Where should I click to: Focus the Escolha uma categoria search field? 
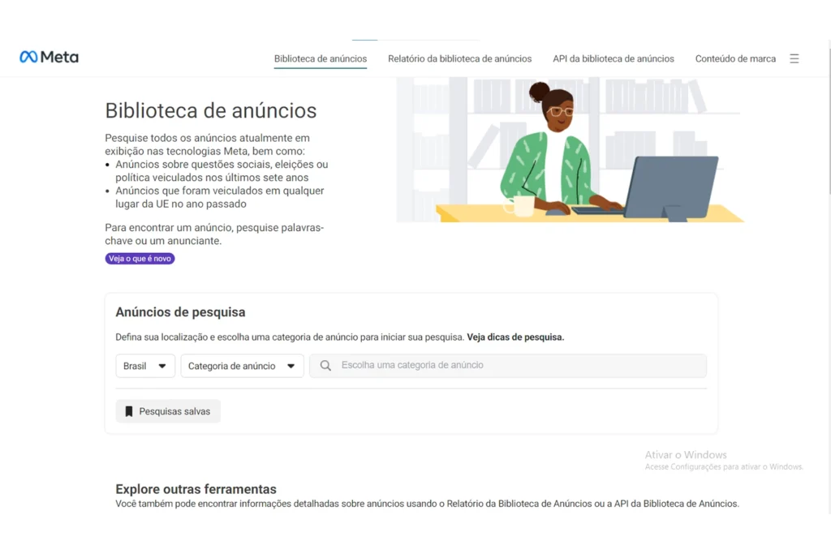[508, 366]
